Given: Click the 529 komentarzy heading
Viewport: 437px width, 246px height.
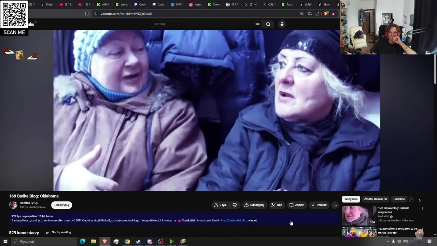Looking at the screenshot, I should pyautogui.click(x=24, y=233).
